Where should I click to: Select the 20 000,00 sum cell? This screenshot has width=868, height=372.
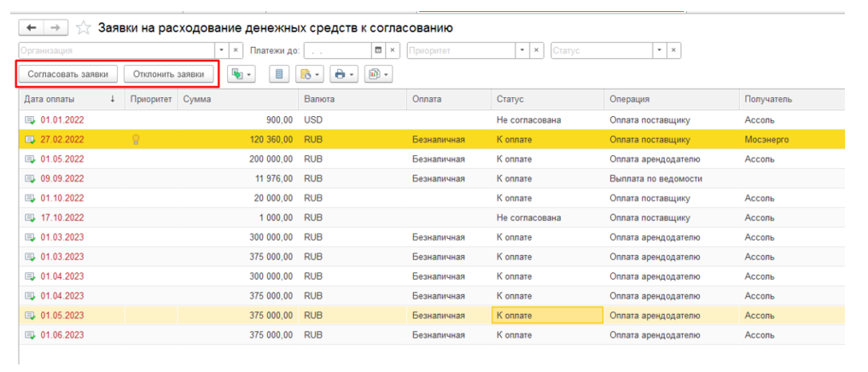[x=238, y=198]
